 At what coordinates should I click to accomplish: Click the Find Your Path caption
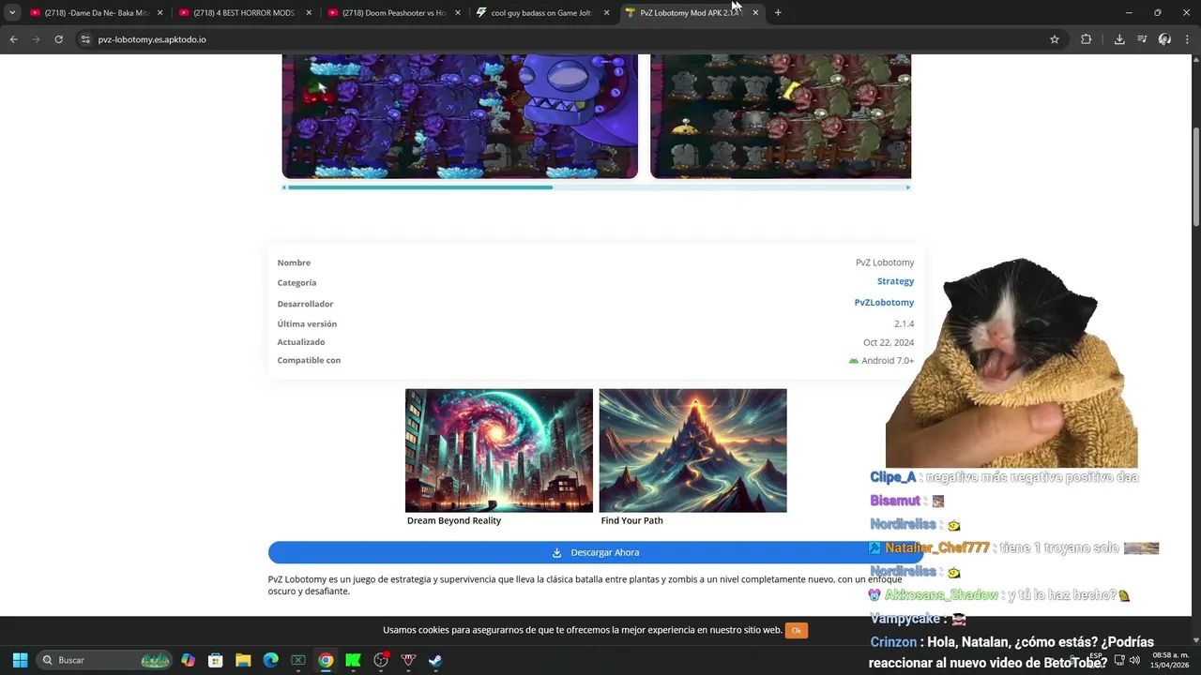coord(631,520)
